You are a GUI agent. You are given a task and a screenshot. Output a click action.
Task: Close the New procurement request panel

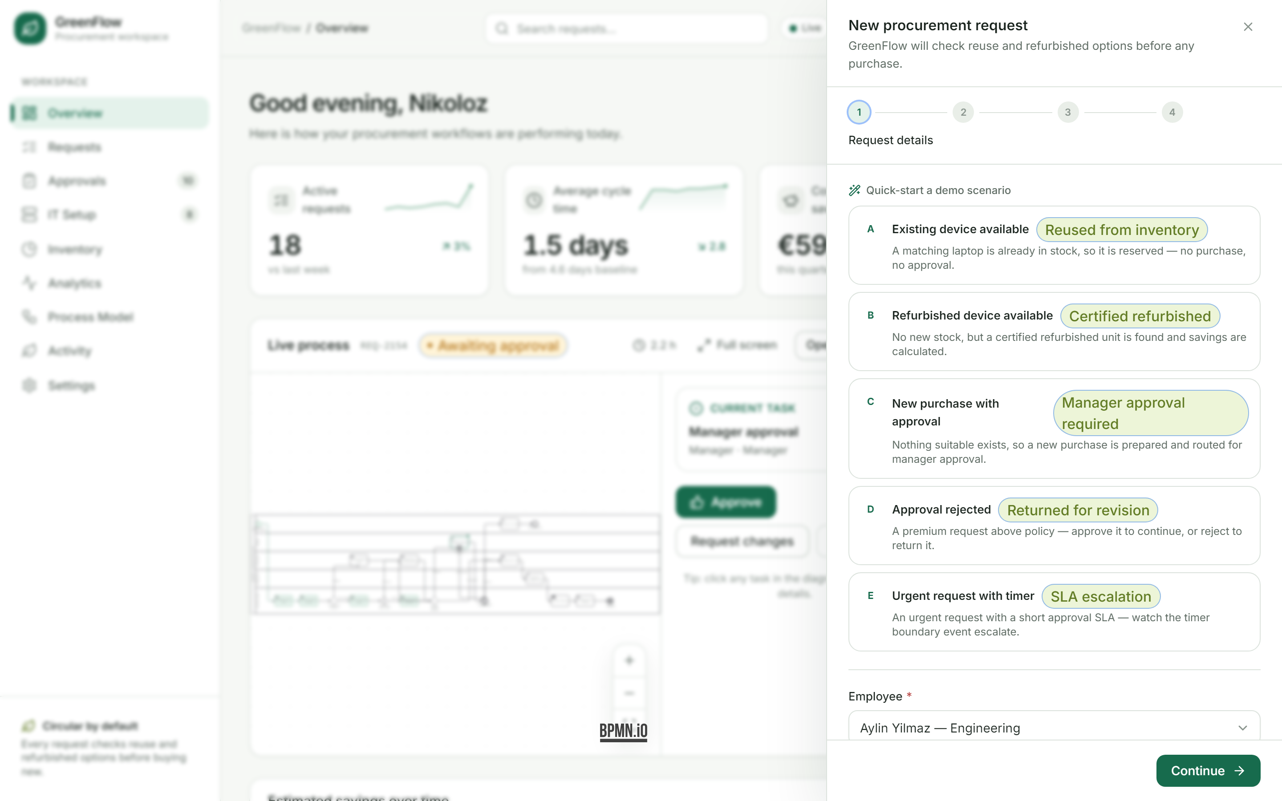(1248, 27)
